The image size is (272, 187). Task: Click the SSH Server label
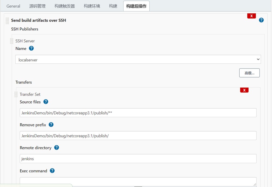(x=25, y=41)
